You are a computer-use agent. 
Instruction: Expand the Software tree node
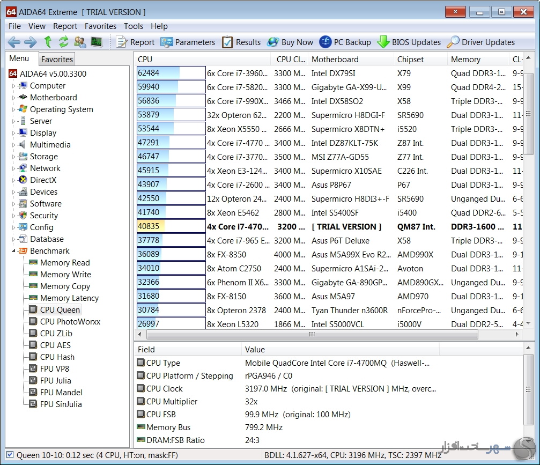tap(13, 204)
